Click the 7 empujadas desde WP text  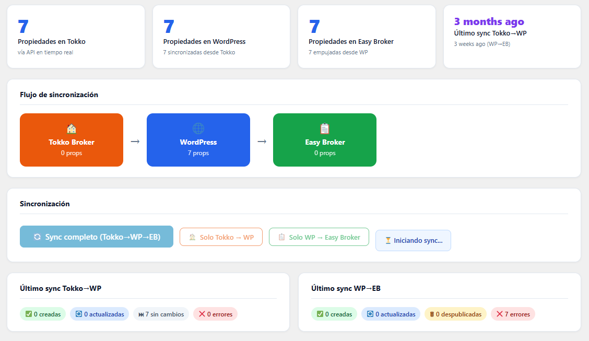[x=338, y=52]
